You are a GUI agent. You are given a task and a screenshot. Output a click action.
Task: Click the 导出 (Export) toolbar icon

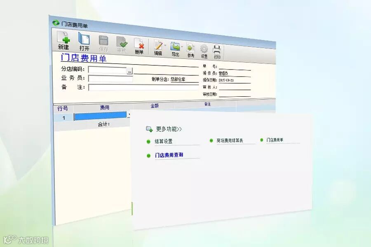point(175,49)
